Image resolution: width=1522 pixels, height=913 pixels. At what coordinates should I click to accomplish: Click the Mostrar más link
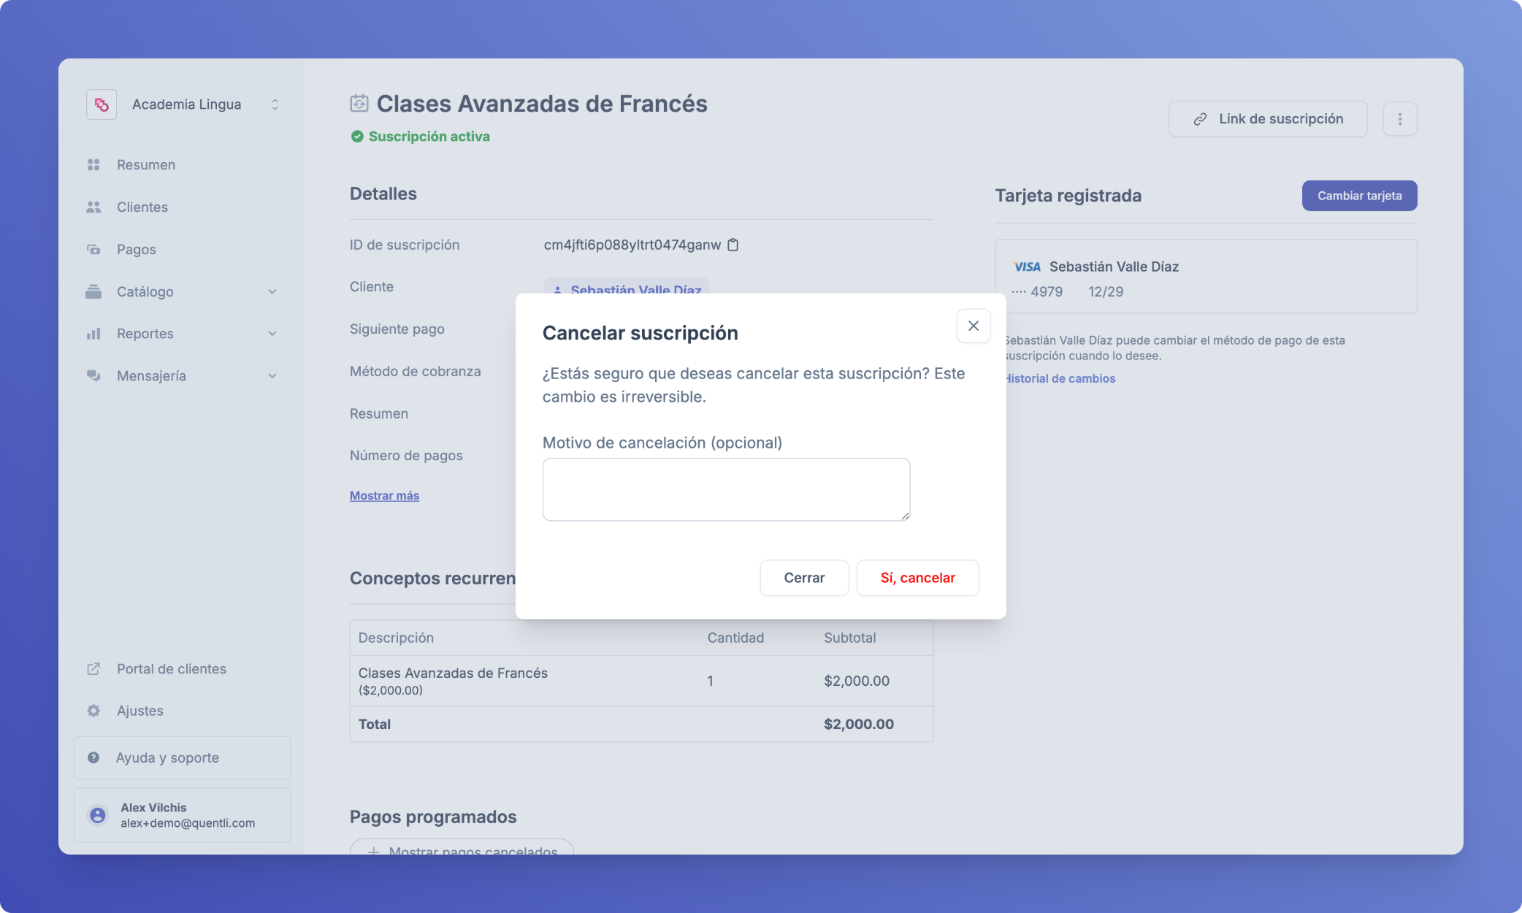pos(384,495)
